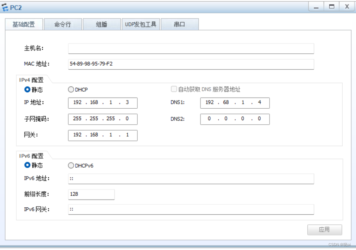Switch to the 基础配置 tab
Screen dimensions: 356x250
(x=24, y=24)
